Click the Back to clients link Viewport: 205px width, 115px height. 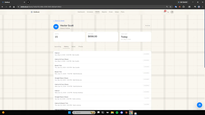click(59, 21)
